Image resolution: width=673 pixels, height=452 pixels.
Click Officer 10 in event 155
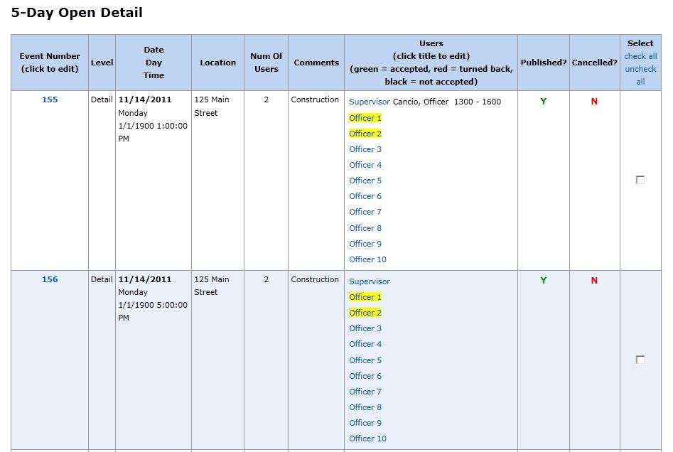point(367,259)
